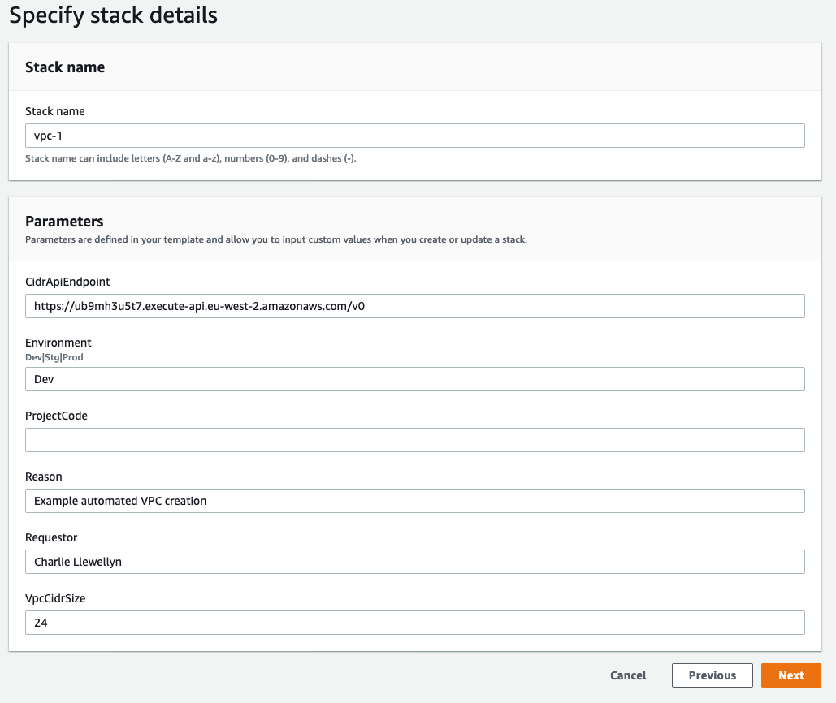
Task: Click the 'Parameters' section heading
Action: [64, 222]
